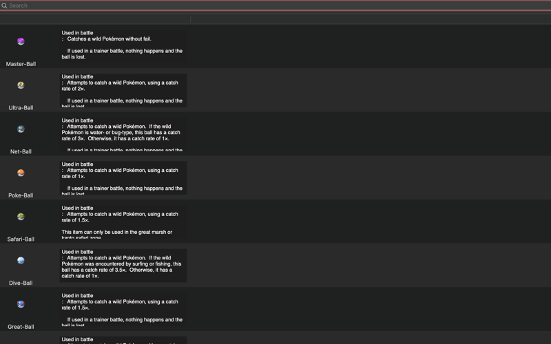Click the Poke-Ball name label
The image size is (551, 344).
21,195
